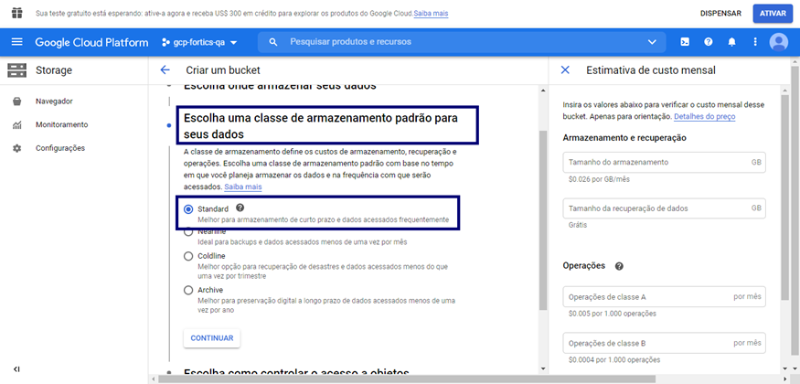
Task: Open Navegador in the Storage sidebar
Action: coord(54,101)
